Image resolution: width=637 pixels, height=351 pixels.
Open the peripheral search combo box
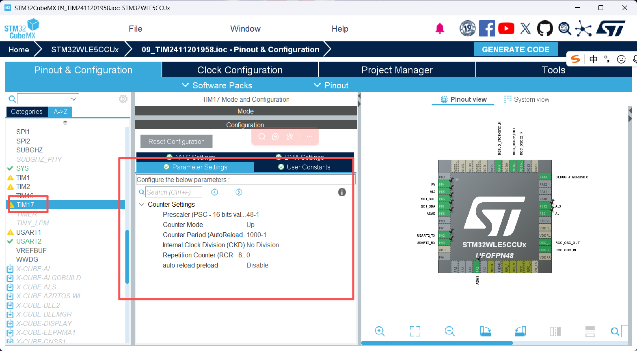click(48, 99)
